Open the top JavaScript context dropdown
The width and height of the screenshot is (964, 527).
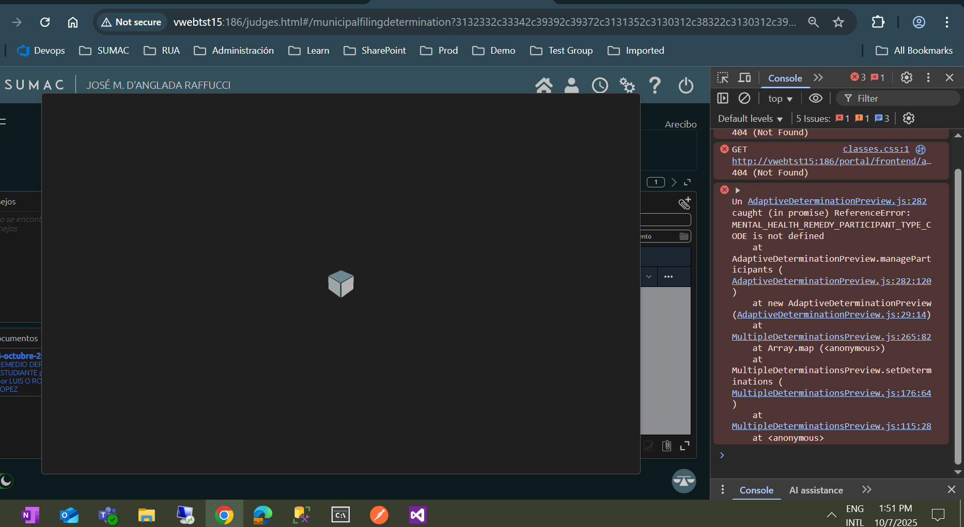(780, 99)
